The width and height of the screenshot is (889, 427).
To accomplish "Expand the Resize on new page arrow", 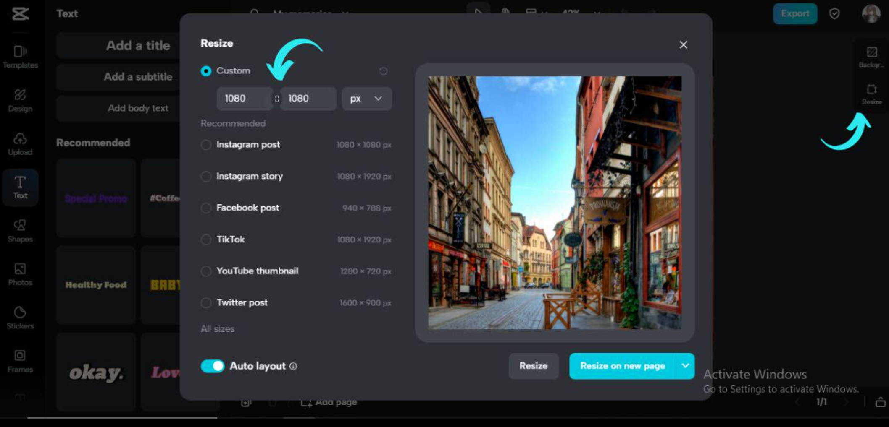I will pyautogui.click(x=685, y=366).
